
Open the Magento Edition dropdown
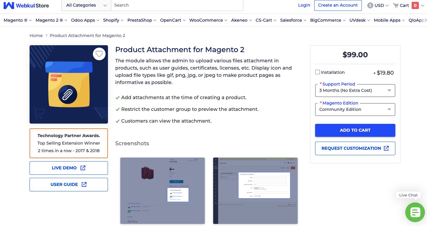pyautogui.click(x=389, y=109)
